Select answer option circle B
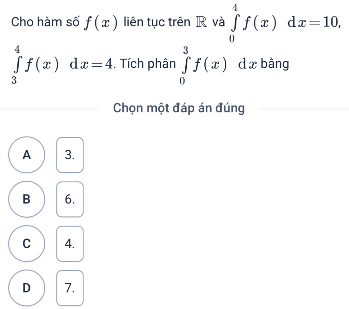The width and height of the screenshot is (349, 309). point(27,199)
